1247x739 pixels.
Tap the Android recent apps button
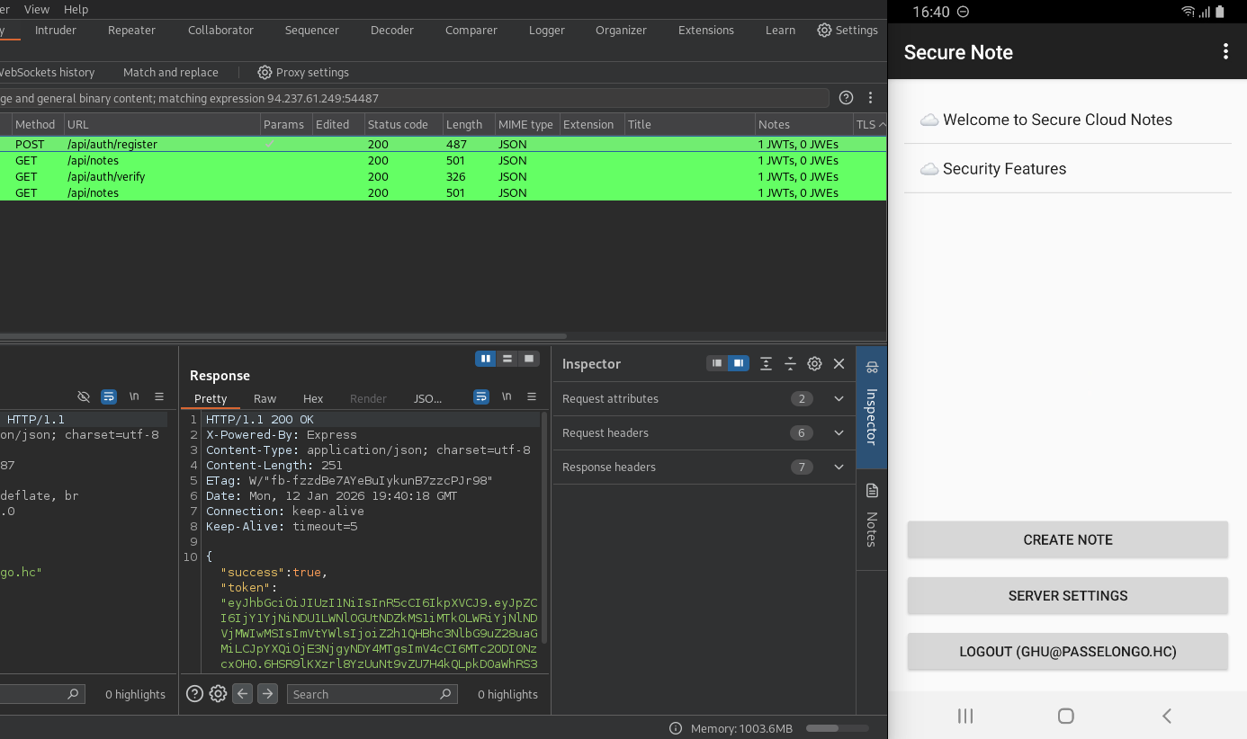pyautogui.click(x=965, y=716)
